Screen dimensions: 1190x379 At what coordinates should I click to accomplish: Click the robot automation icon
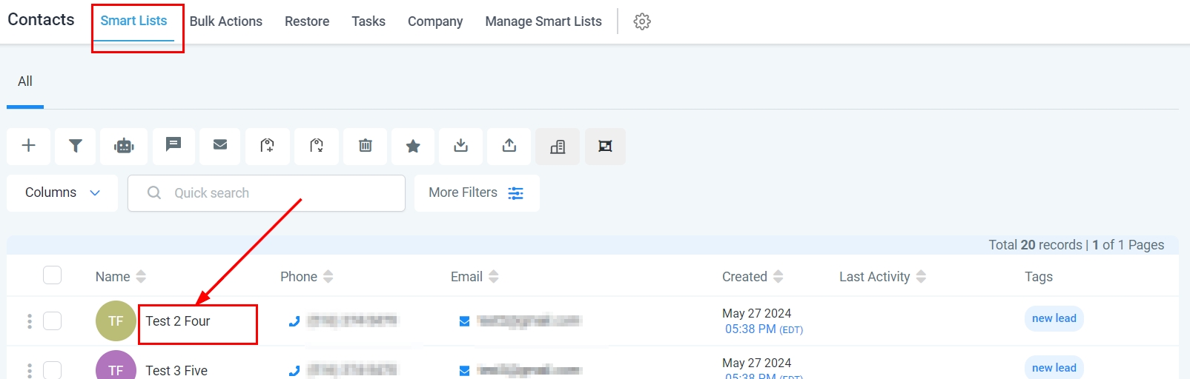point(124,146)
